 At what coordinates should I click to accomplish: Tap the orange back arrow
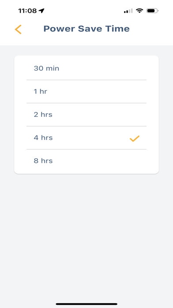(18, 30)
